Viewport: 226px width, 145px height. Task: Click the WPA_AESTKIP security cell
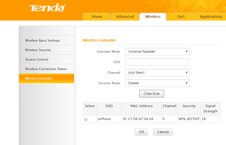pyautogui.click(x=189, y=119)
